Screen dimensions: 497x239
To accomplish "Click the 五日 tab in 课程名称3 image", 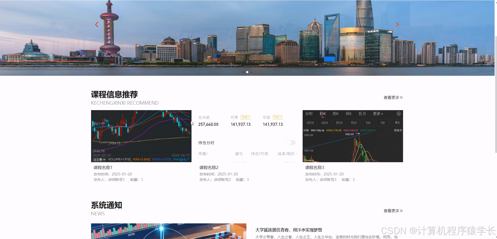I will click(x=362, y=114).
